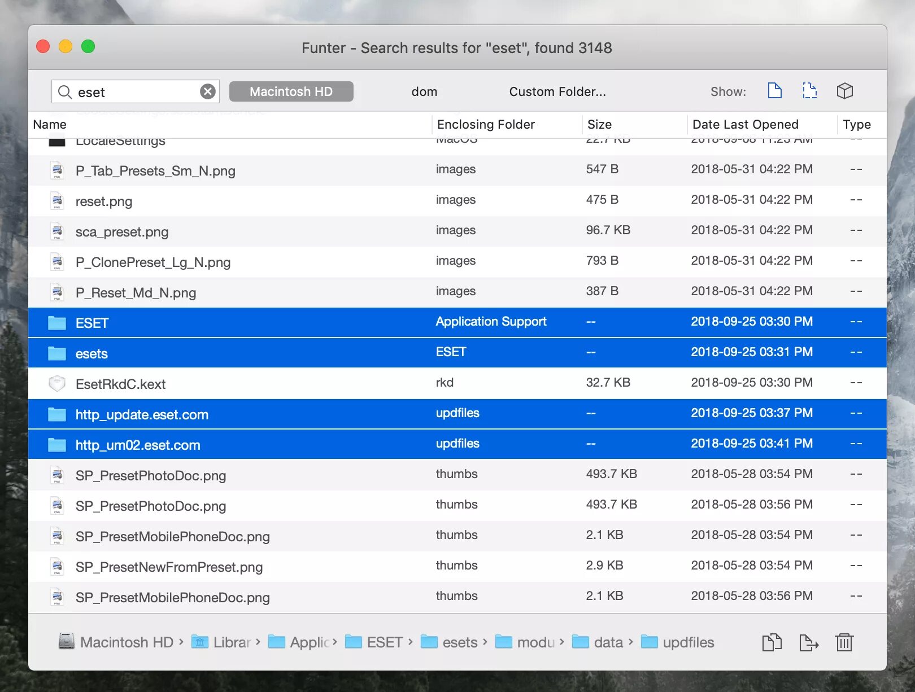Click the 2.9 KB size cell
Screen dimensions: 915x692
(x=604, y=566)
